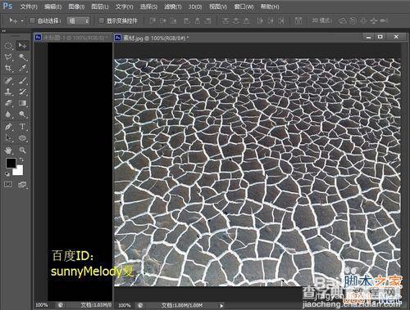This screenshot has height=310, width=410.
Task: Distribute right edges
Action: tap(281, 20)
